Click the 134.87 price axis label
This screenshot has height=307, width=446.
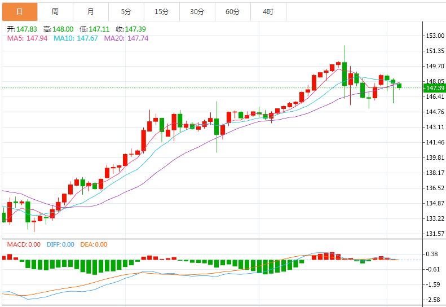pos(435,203)
